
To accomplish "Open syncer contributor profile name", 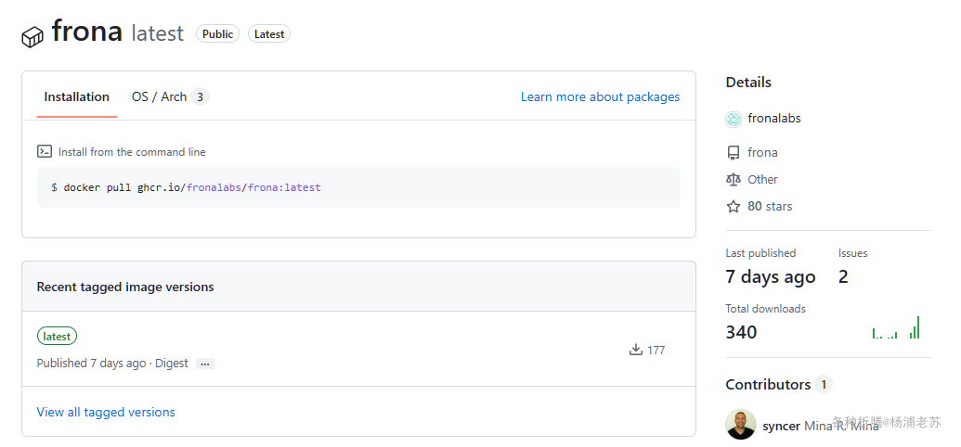I will (x=781, y=426).
